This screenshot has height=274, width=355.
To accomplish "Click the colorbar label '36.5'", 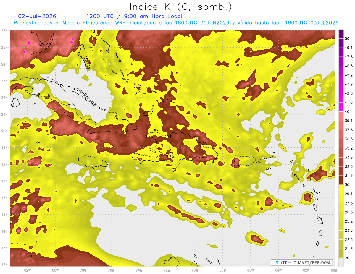I will tap(348, 139).
